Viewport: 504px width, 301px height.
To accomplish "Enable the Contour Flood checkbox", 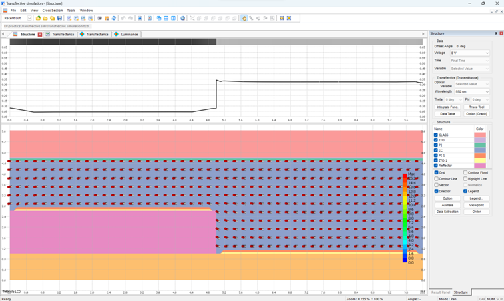I will coord(465,172).
